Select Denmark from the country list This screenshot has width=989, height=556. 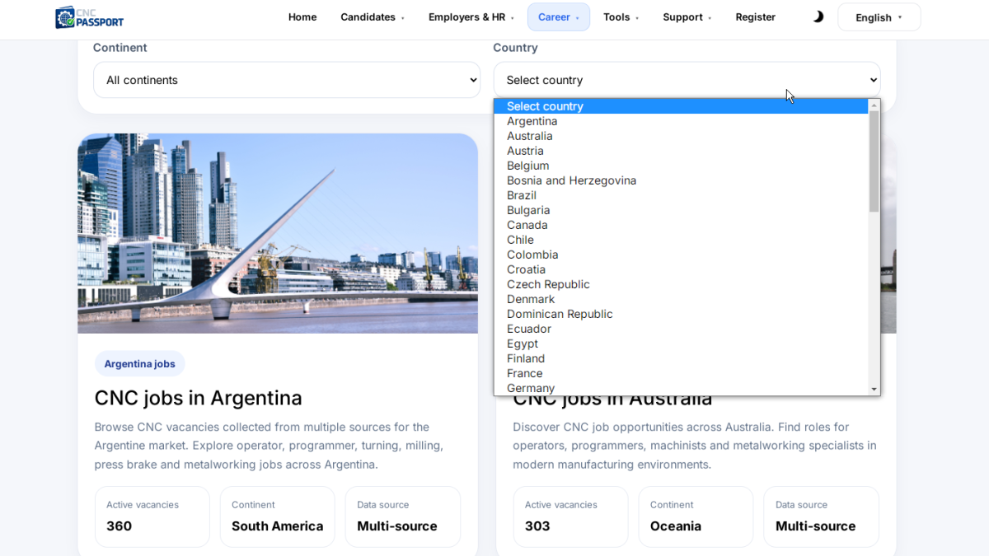click(x=681, y=299)
